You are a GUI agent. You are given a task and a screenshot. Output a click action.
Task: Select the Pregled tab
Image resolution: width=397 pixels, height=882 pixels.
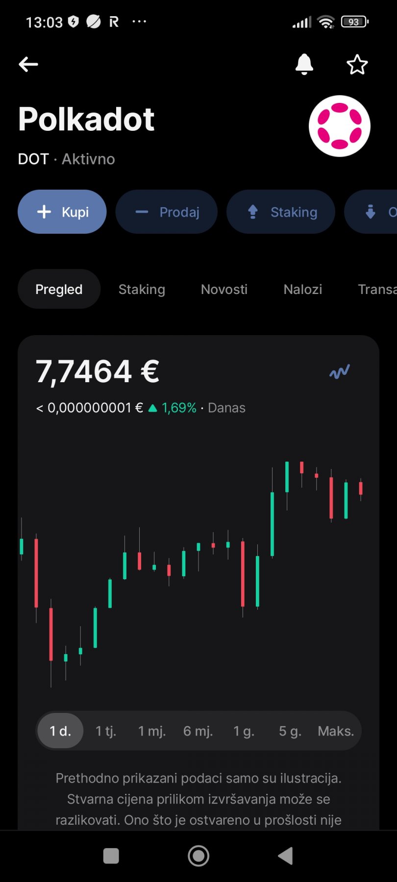[x=59, y=289]
